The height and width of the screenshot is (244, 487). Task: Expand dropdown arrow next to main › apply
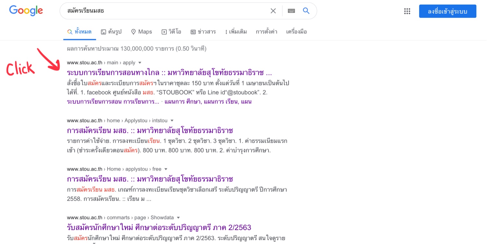click(140, 63)
